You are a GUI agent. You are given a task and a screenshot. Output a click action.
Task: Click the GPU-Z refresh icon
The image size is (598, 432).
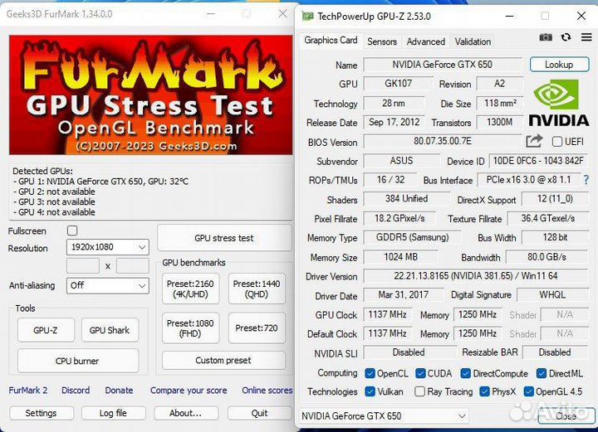click(x=566, y=37)
